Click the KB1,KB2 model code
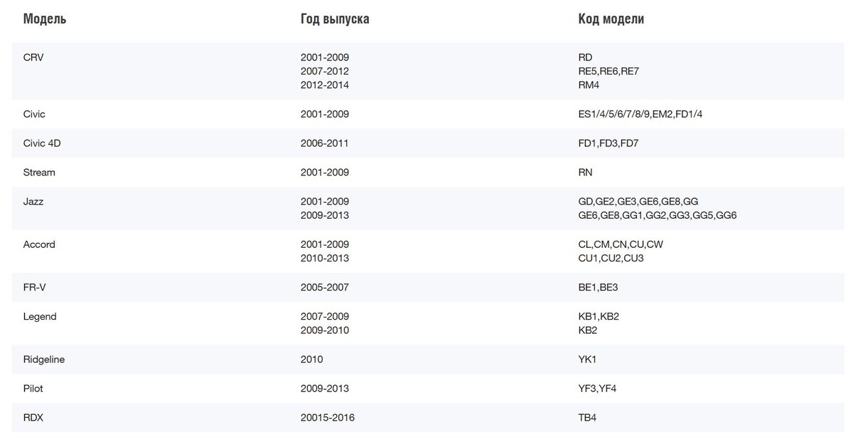This screenshot has height=444, width=853. pos(599,316)
